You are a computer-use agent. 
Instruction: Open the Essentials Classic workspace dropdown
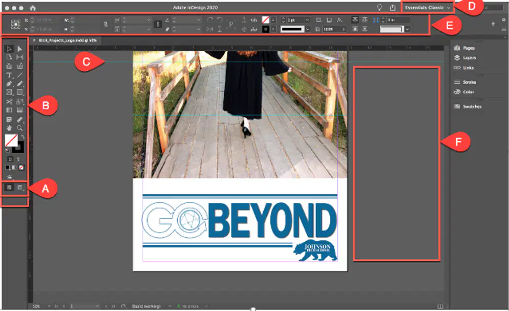[x=428, y=8]
